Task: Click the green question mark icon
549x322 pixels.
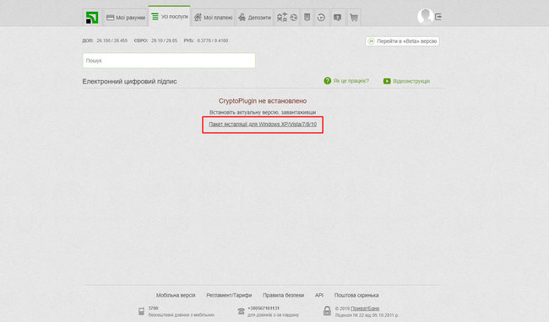Action: point(328,81)
